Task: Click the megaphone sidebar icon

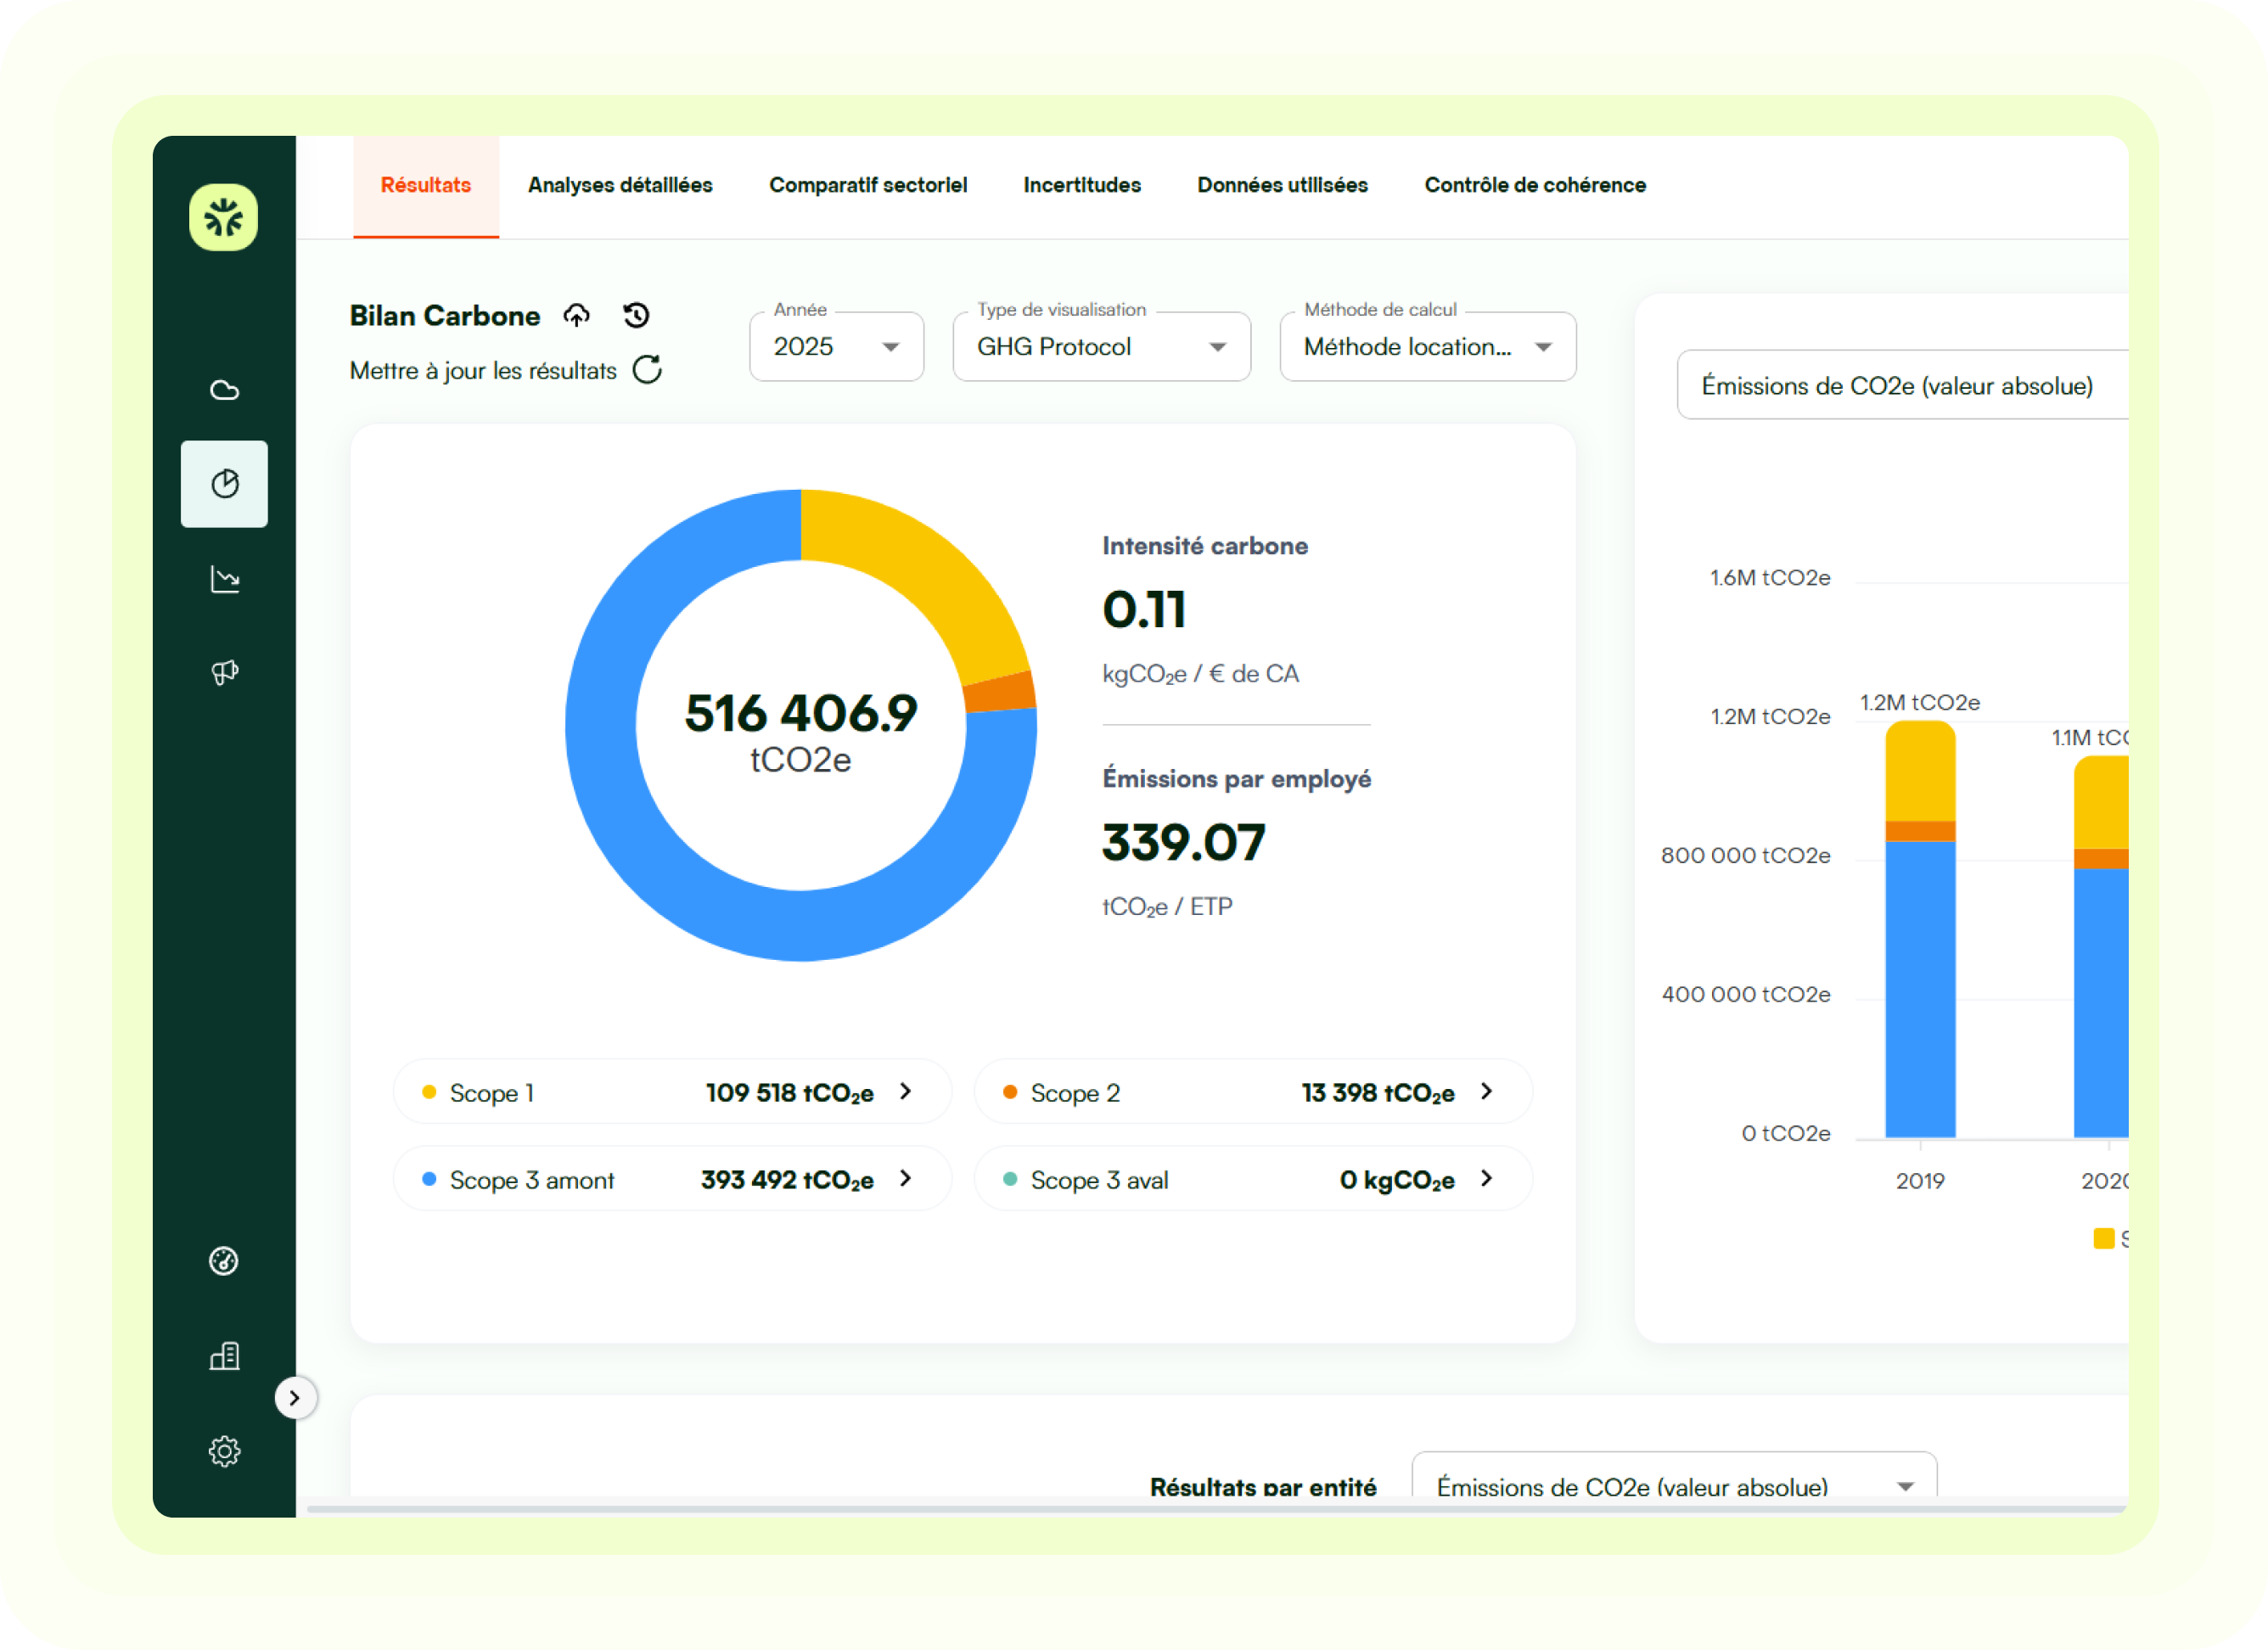Action: (x=224, y=672)
